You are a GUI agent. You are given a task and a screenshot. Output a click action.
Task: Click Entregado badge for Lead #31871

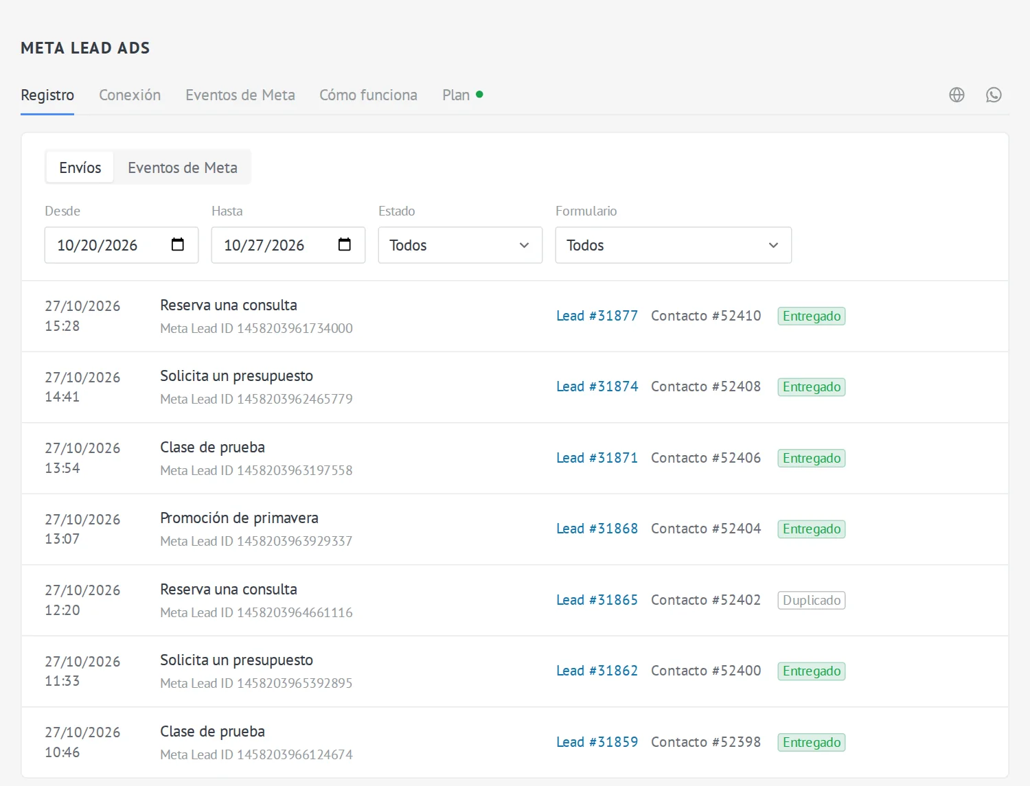812,458
